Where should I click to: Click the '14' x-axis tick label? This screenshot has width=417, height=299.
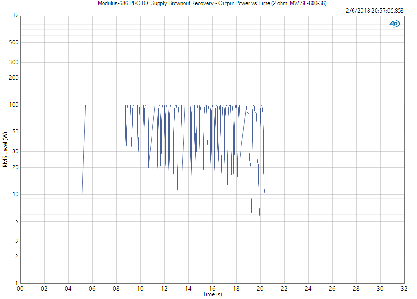(x=188, y=289)
